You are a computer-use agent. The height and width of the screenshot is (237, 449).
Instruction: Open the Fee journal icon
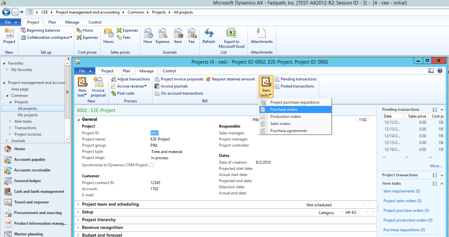[192, 36]
